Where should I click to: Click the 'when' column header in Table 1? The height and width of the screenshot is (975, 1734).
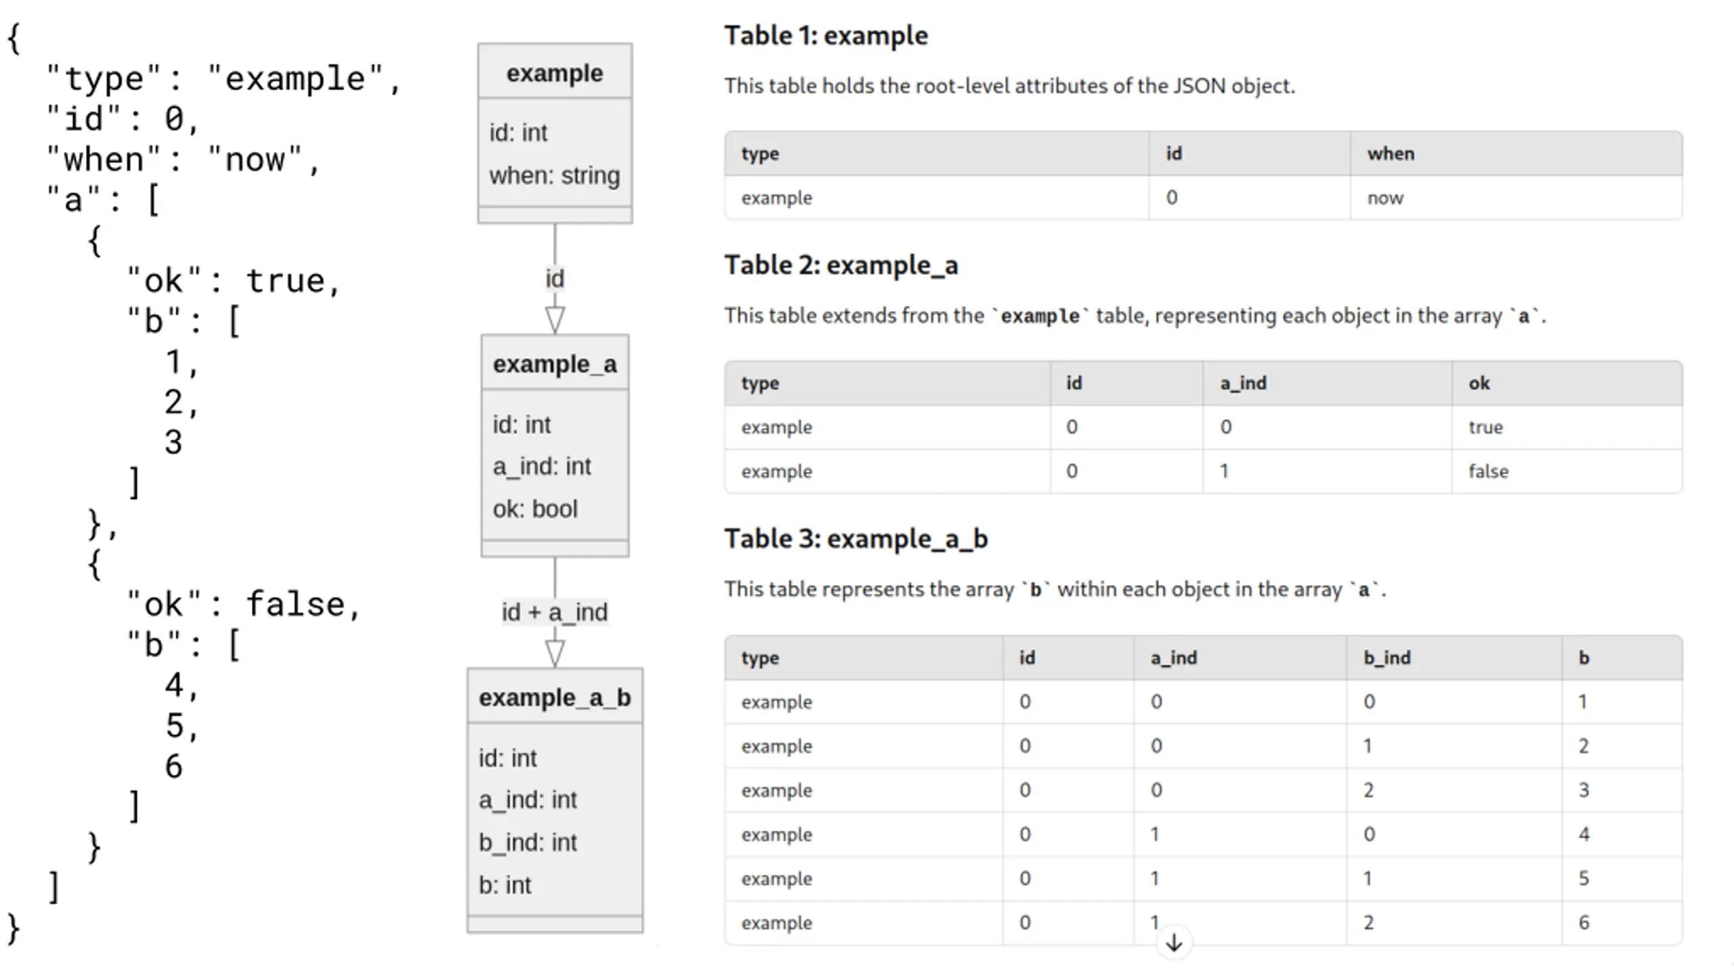(x=1391, y=154)
